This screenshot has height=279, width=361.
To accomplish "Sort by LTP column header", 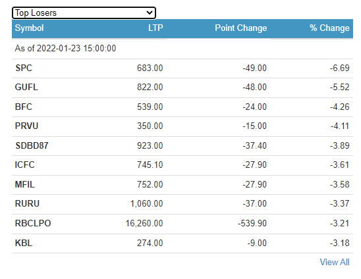I will coord(155,28).
